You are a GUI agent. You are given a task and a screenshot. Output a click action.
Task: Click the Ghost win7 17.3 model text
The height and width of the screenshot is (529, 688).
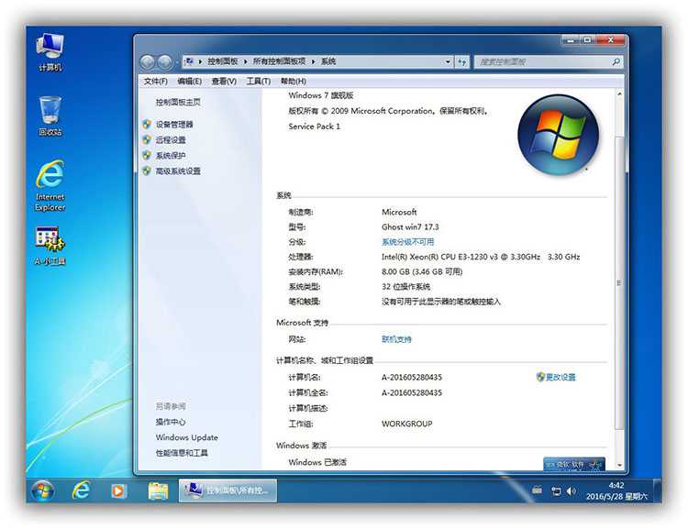pyautogui.click(x=410, y=226)
